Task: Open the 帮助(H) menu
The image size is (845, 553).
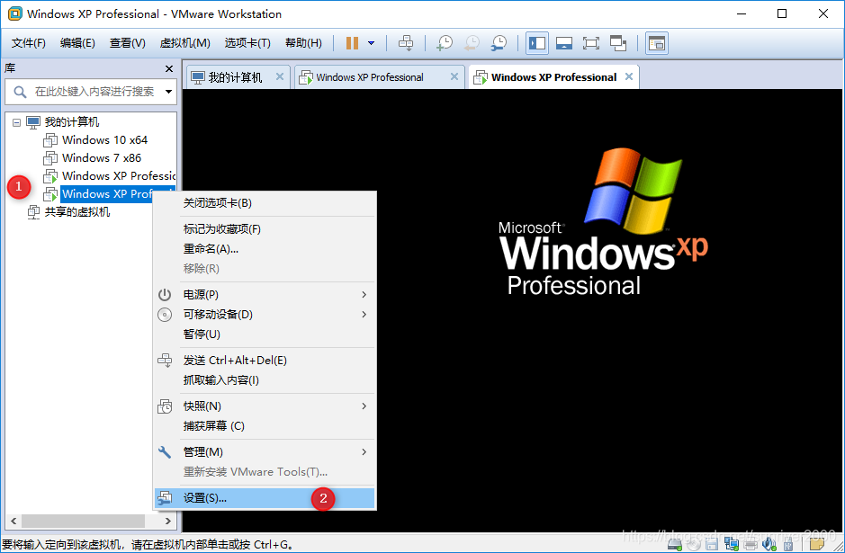Action: [303, 43]
